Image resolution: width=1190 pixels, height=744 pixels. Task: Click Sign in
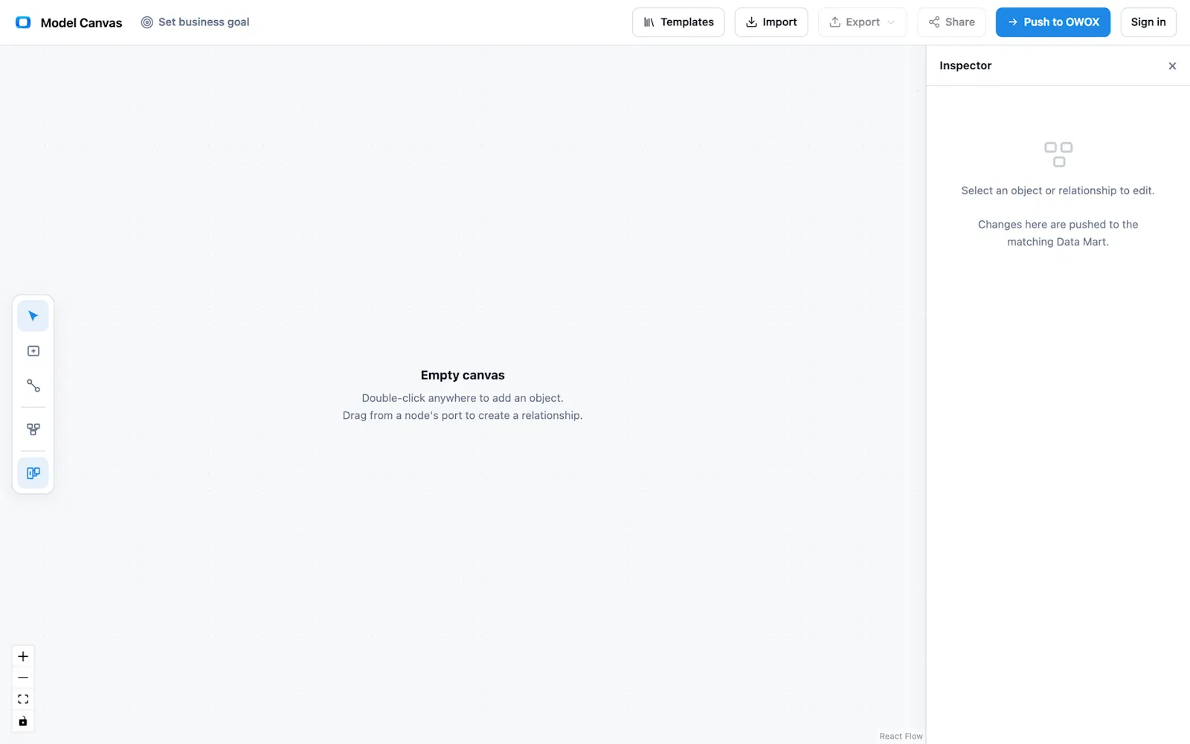point(1148,22)
